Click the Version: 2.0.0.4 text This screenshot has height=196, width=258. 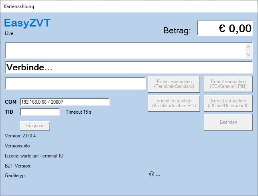(x=20, y=136)
